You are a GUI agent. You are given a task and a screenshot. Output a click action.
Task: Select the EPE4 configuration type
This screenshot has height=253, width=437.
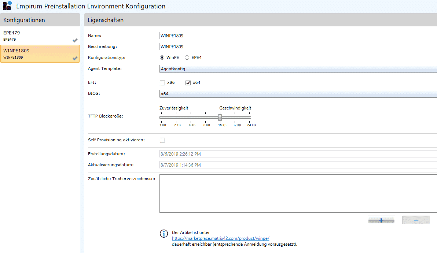pos(187,57)
